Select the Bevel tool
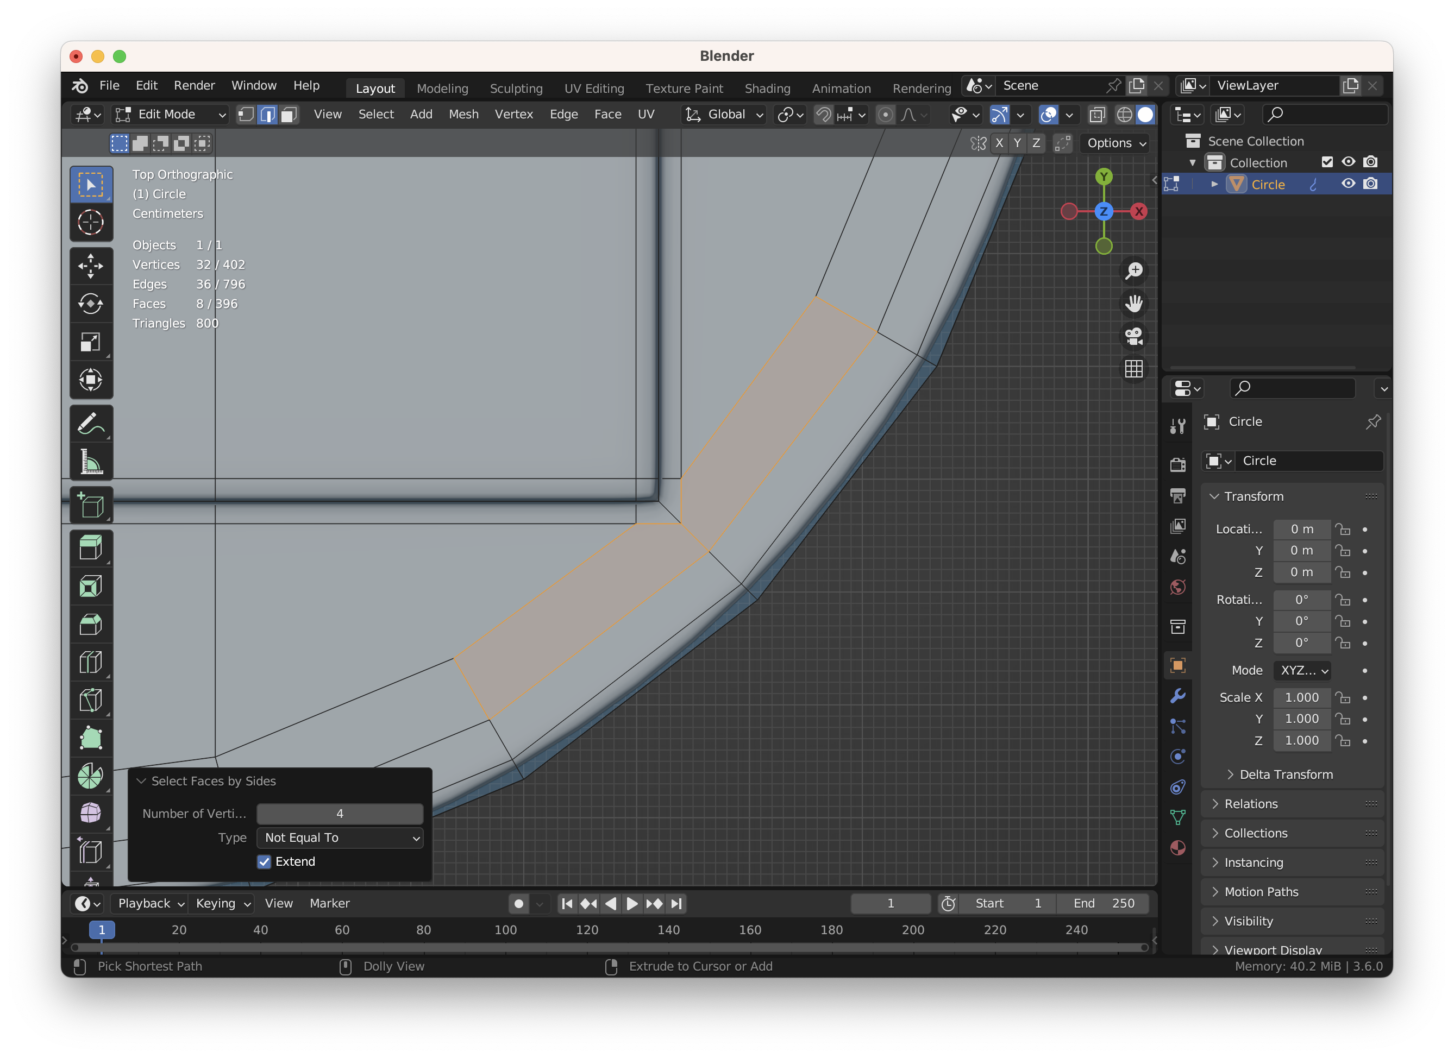This screenshot has width=1454, height=1058. coord(90,624)
